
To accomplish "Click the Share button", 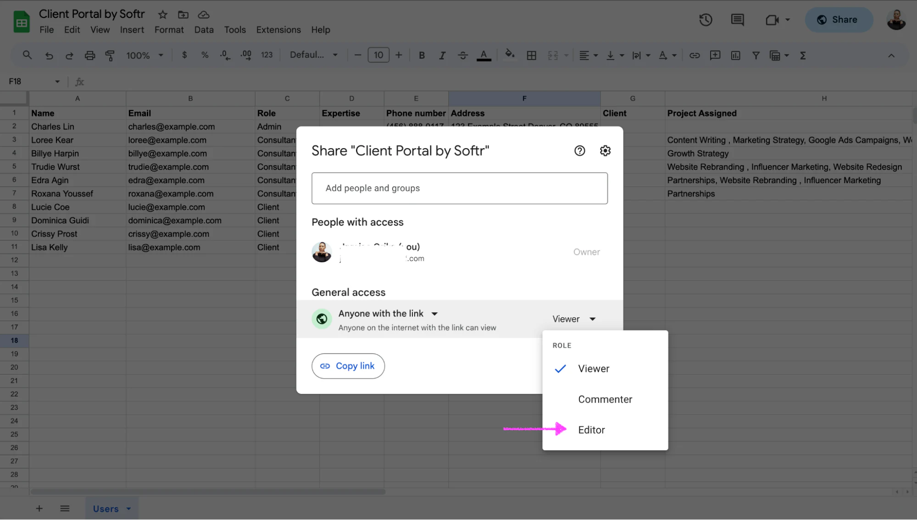I will point(839,20).
